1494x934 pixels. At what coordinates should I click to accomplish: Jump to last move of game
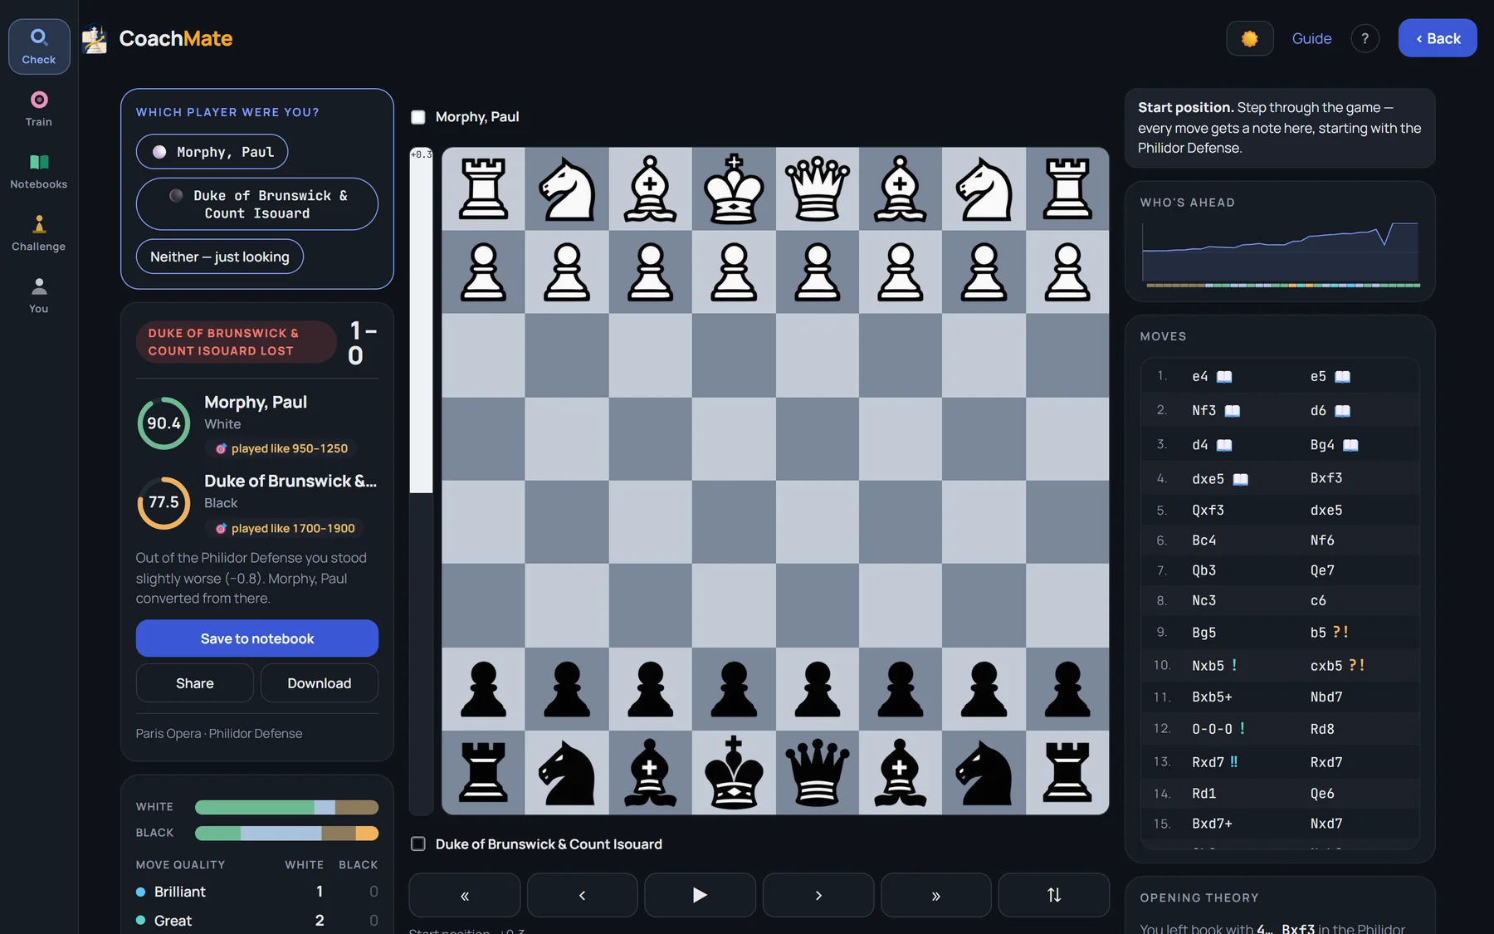pos(935,895)
